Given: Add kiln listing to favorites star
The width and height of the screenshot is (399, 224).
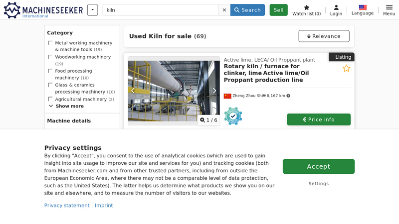Looking at the screenshot, I should (346, 68).
